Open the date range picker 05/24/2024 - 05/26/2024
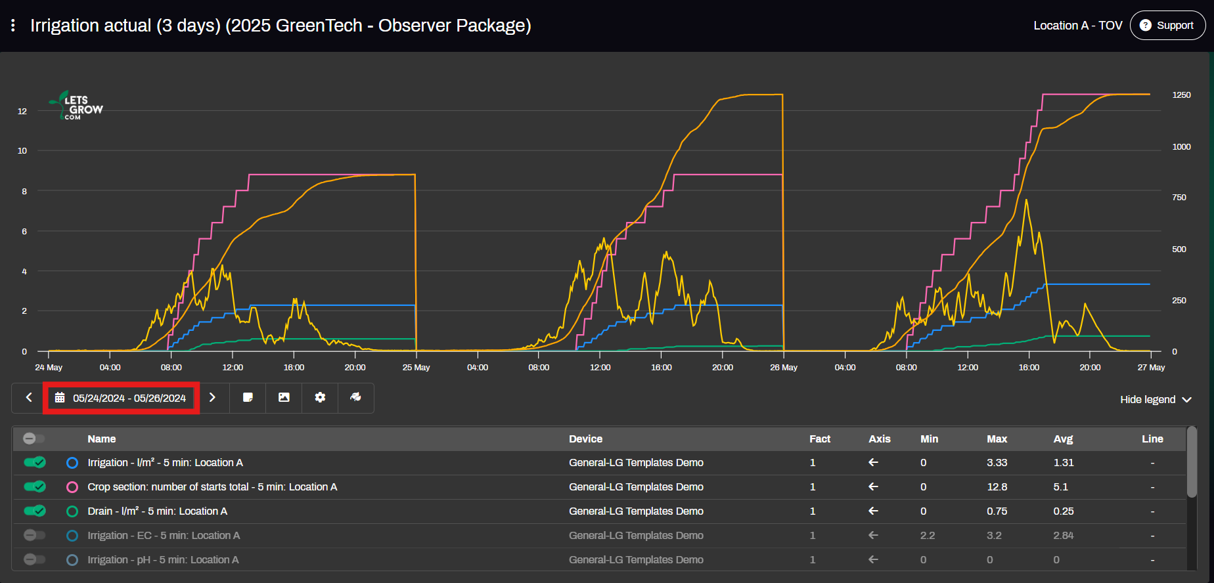This screenshot has width=1214, height=583. tap(122, 398)
